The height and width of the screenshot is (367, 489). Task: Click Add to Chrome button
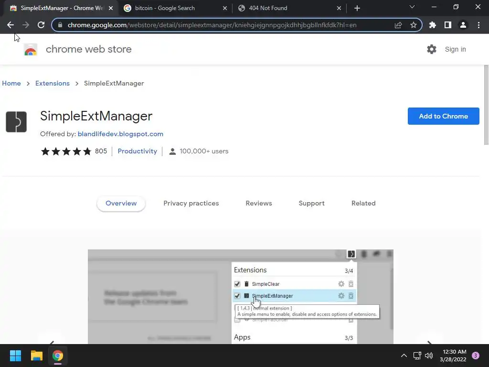[444, 116]
